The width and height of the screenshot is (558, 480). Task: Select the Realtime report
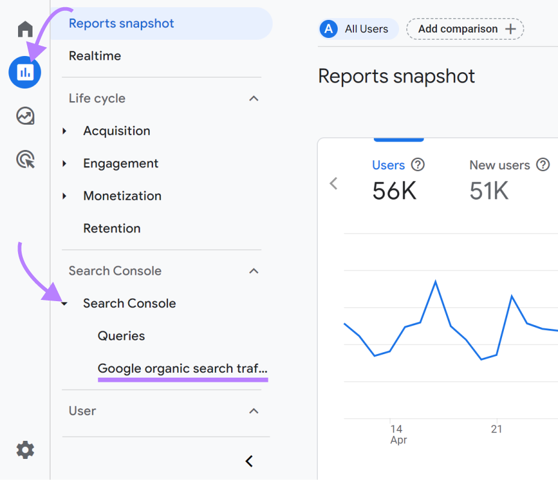pyautogui.click(x=95, y=55)
